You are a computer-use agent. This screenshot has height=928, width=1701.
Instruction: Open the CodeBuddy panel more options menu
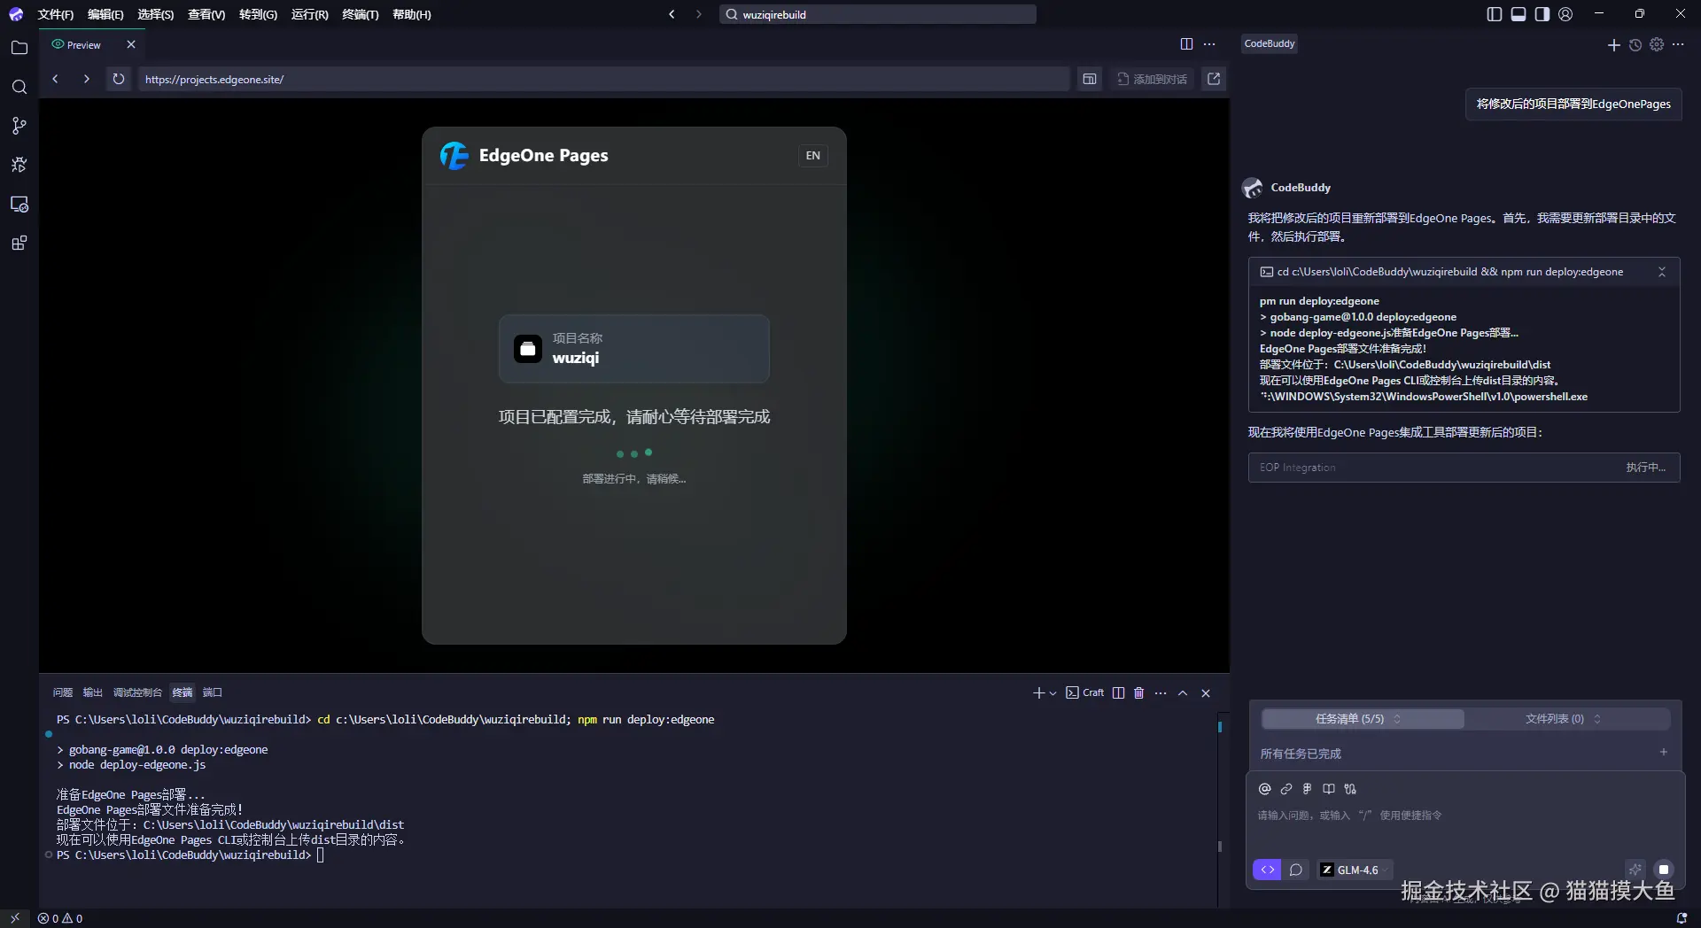(x=1678, y=44)
